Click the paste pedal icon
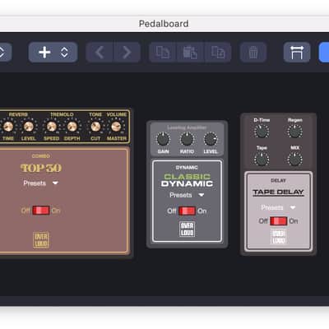 coord(190,52)
